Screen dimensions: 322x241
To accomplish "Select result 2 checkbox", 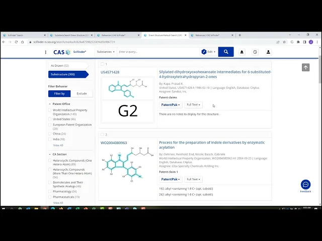I will (x=102, y=135).
